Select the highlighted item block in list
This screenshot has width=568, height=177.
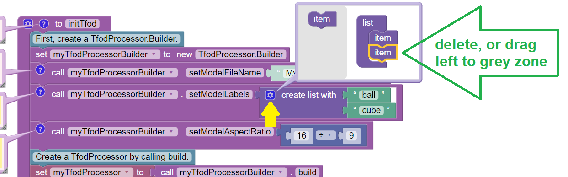[x=383, y=53]
